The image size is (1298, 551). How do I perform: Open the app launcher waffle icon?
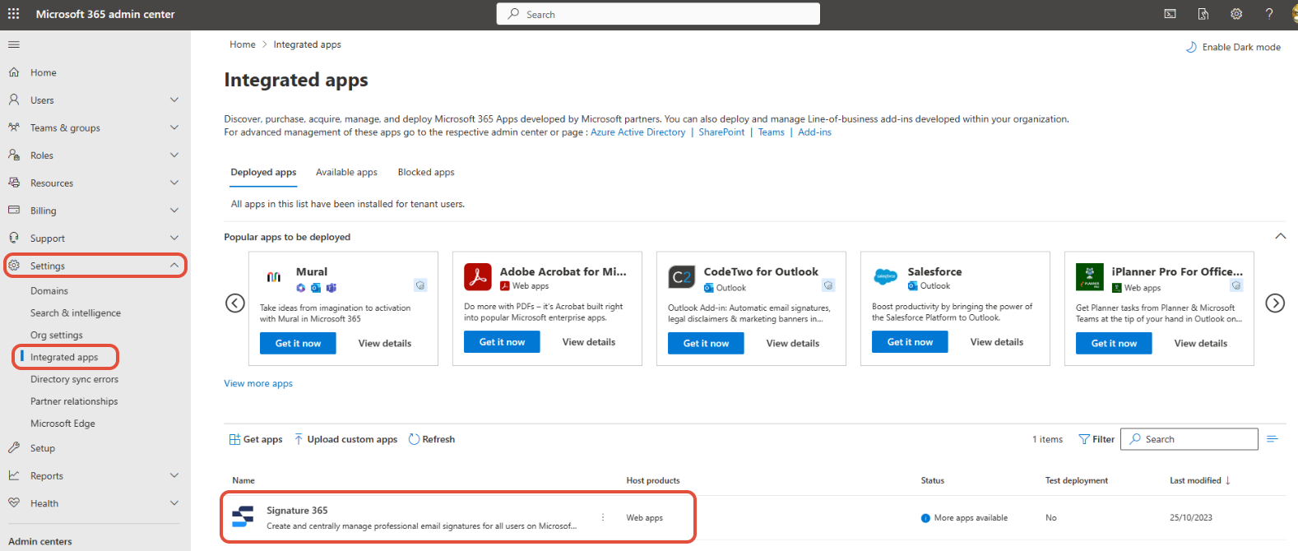(x=14, y=14)
